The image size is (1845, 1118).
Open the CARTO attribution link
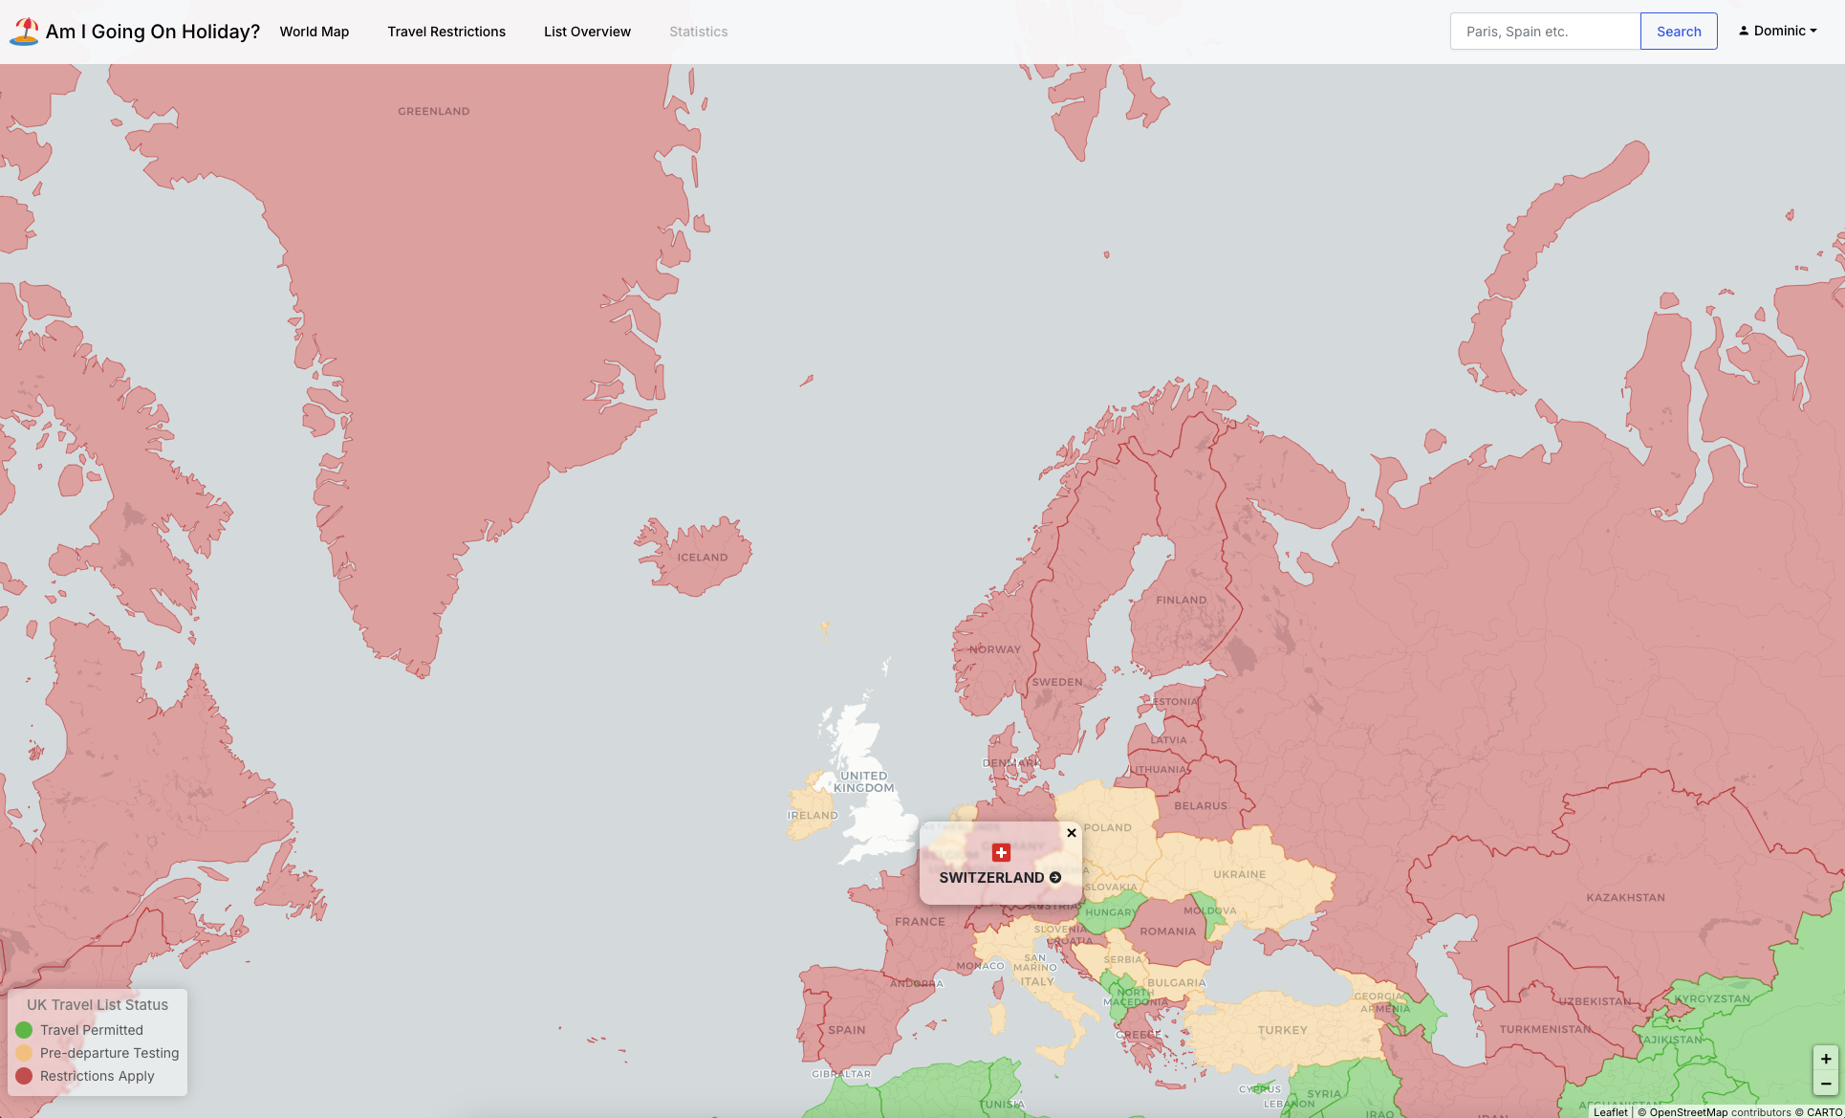1824,1111
